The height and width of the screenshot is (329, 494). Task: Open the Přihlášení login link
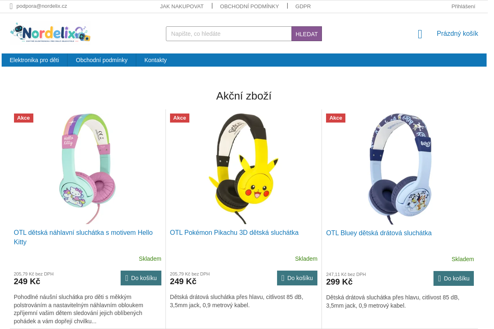(463, 6)
